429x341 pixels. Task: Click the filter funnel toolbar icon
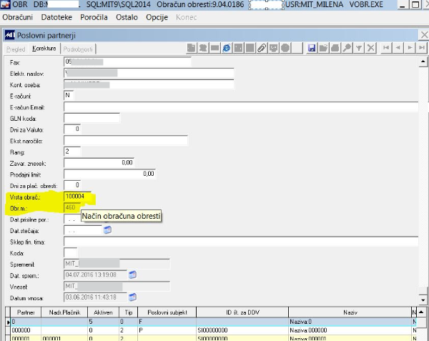(359, 48)
